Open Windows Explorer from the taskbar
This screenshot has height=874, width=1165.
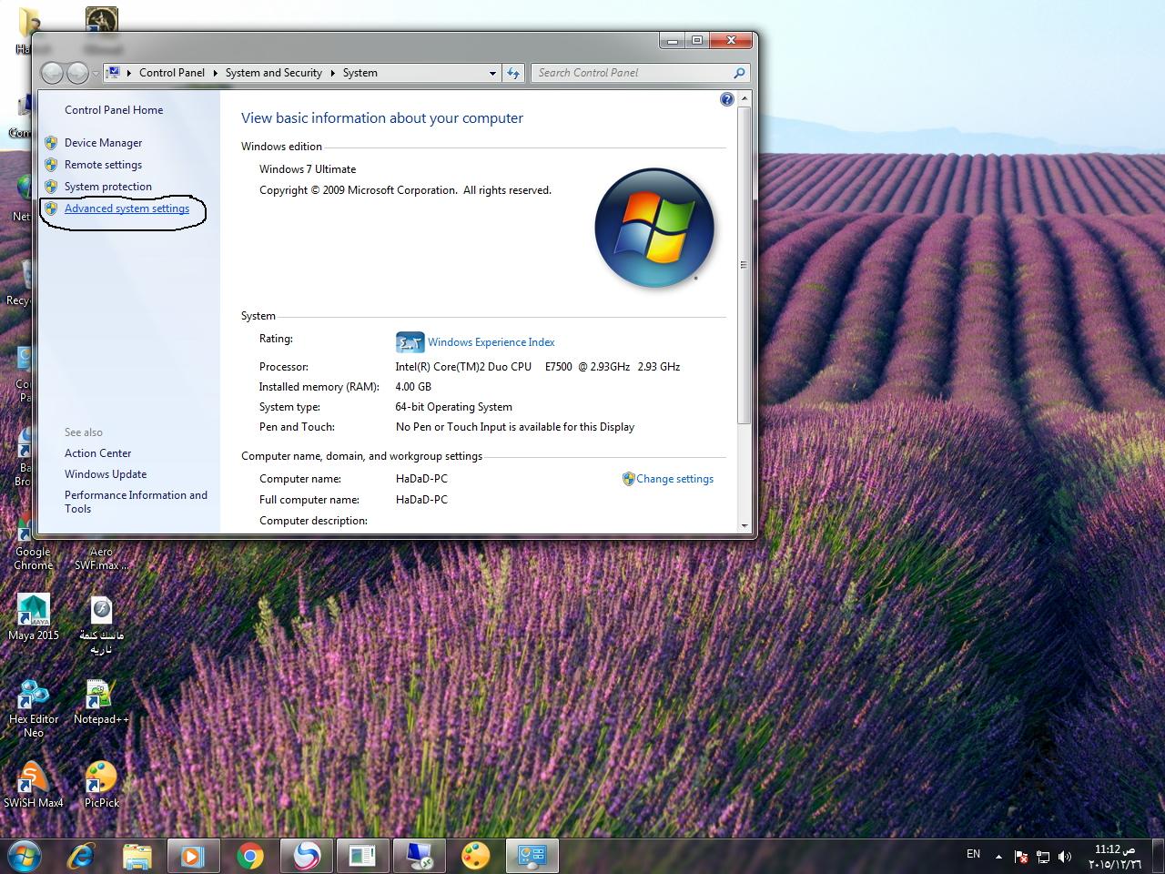click(x=137, y=856)
